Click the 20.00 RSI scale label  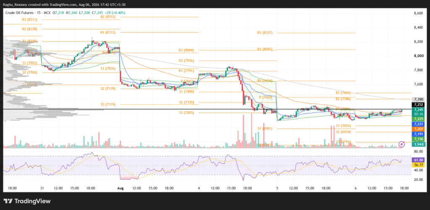(419, 180)
